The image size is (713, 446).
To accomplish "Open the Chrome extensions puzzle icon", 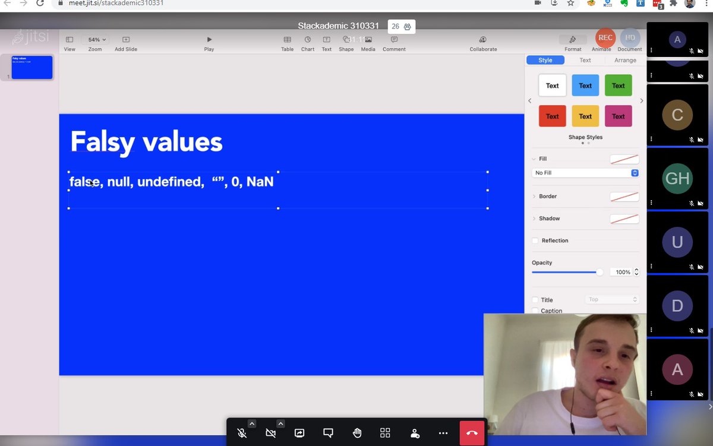I will pos(673,3).
